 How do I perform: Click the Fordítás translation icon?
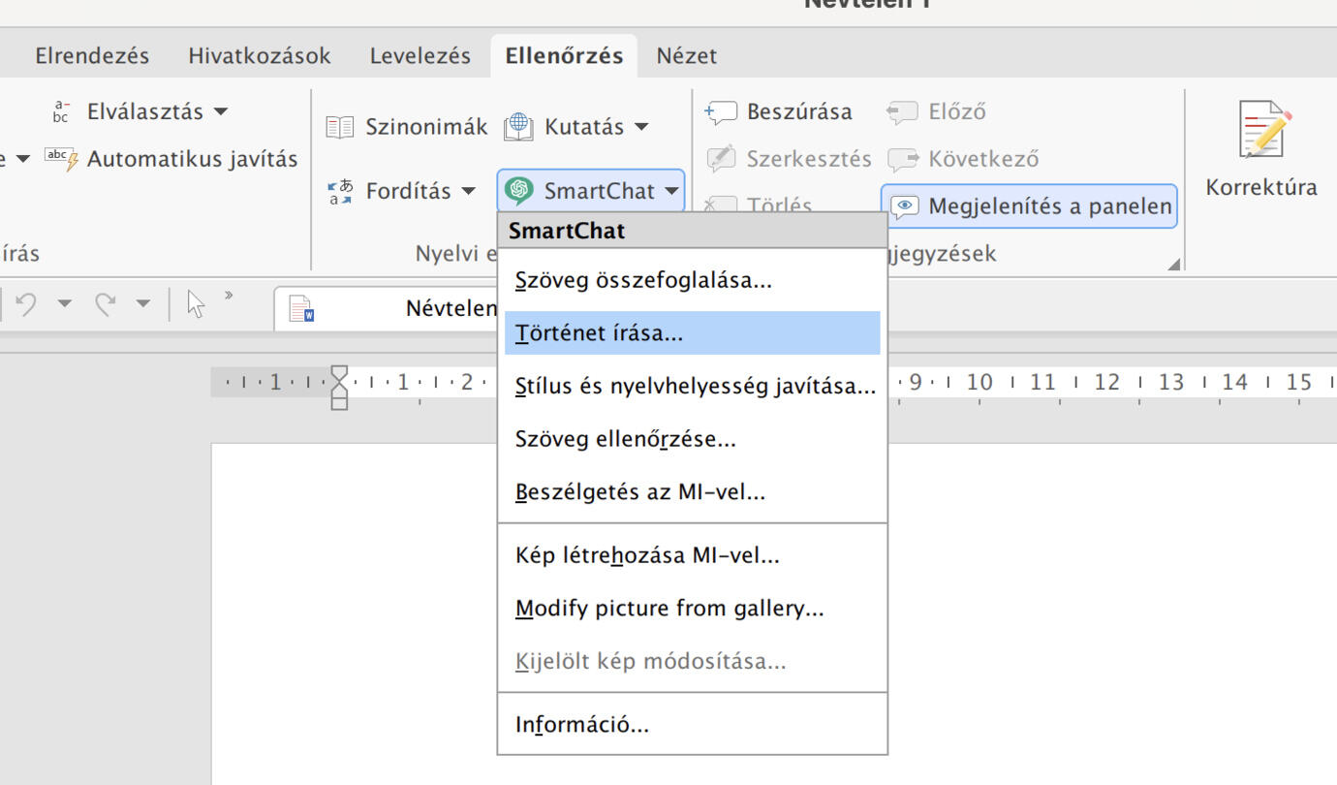pos(340,191)
